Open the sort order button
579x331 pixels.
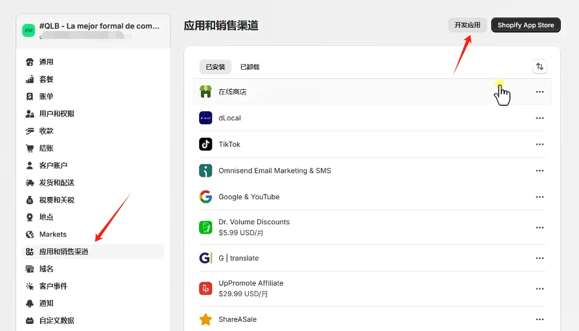(540, 67)
